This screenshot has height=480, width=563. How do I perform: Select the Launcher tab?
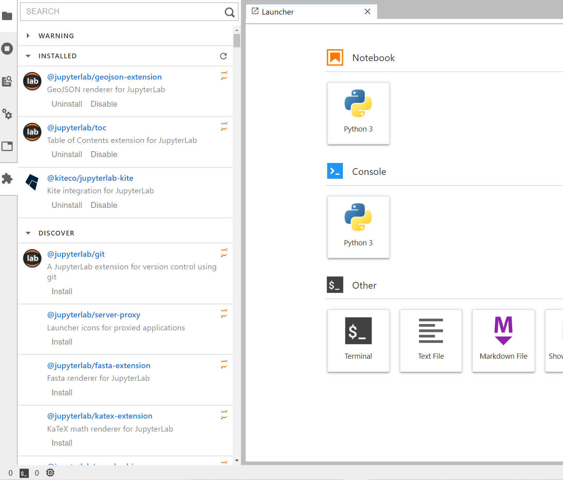tap(278, 12)
